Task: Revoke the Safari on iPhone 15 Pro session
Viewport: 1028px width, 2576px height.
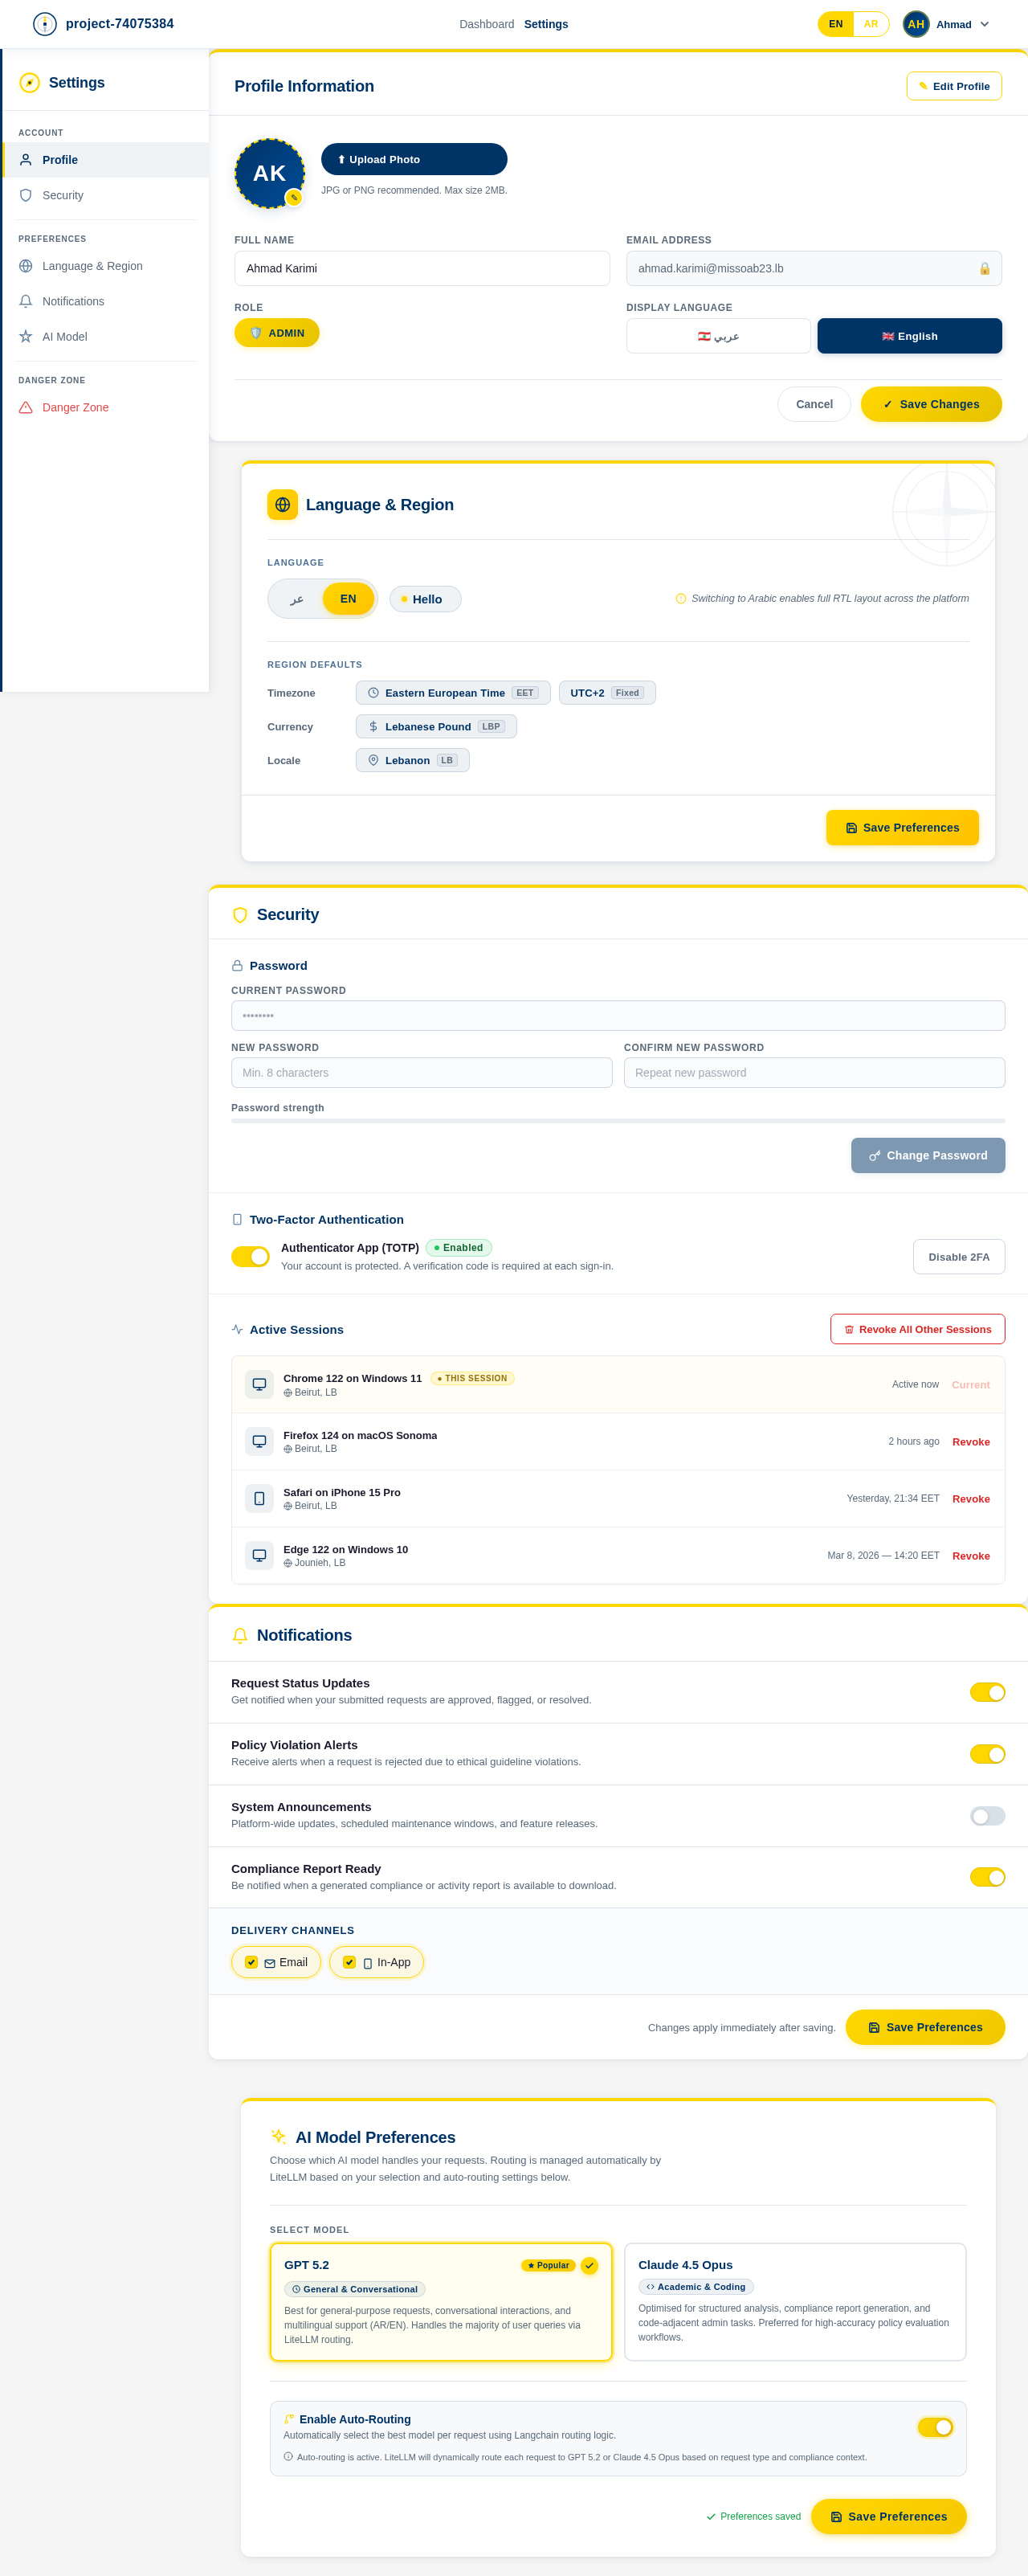Action: [970, 1499]
